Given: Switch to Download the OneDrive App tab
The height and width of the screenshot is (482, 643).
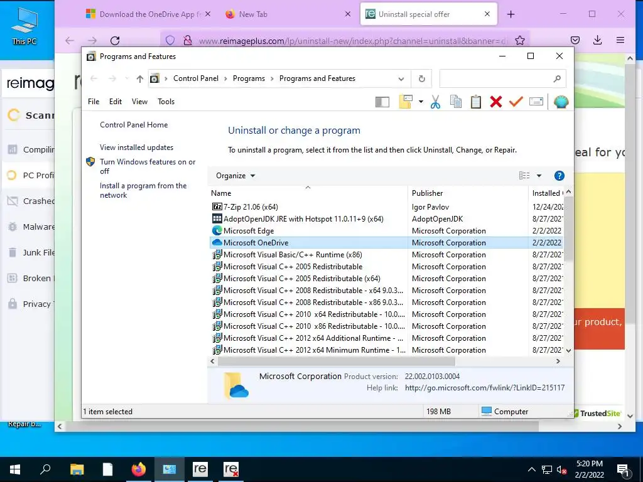Looking at the screenshot, I should click(148, 14).
